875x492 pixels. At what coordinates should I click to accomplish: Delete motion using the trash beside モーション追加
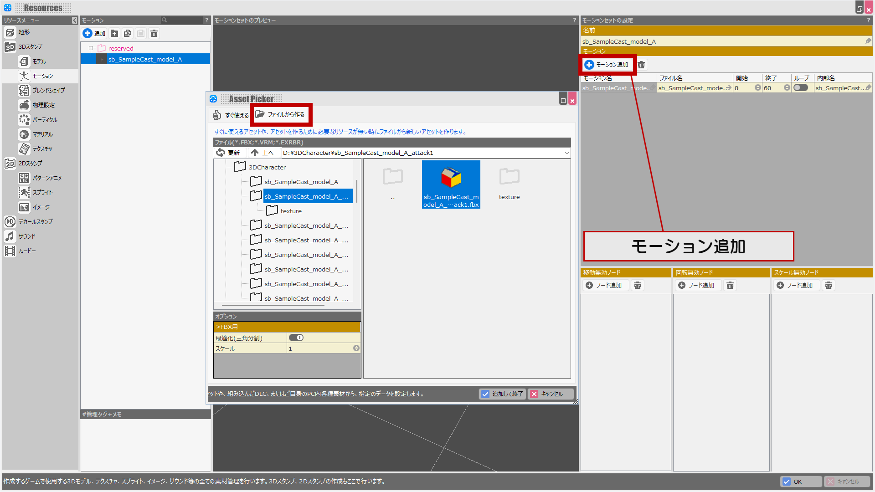tap(641, 65)
